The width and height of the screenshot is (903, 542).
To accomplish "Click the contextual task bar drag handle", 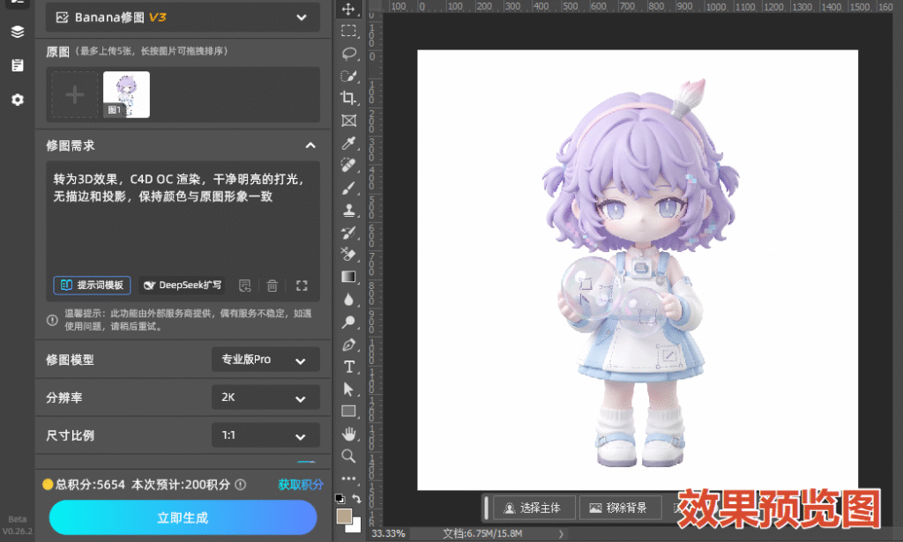I will tap(487, 508).
